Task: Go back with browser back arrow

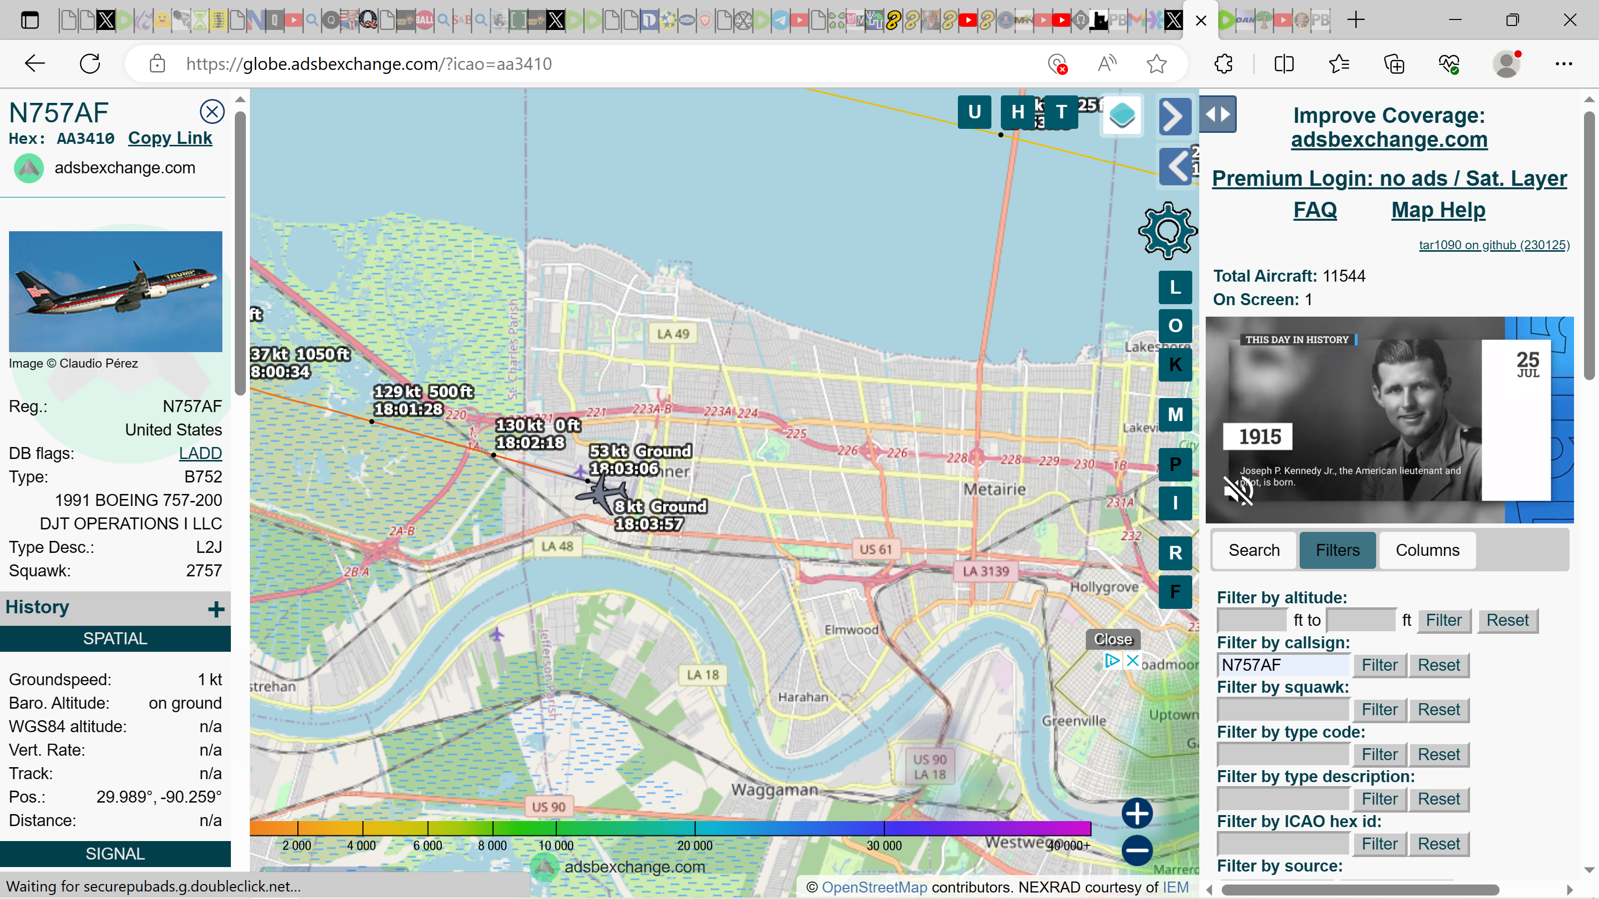Action: pos(35,63)
